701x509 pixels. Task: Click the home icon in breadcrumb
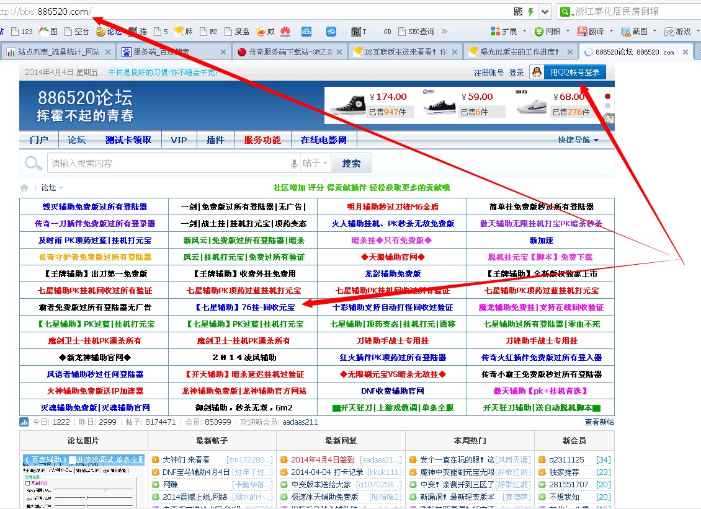25,188
